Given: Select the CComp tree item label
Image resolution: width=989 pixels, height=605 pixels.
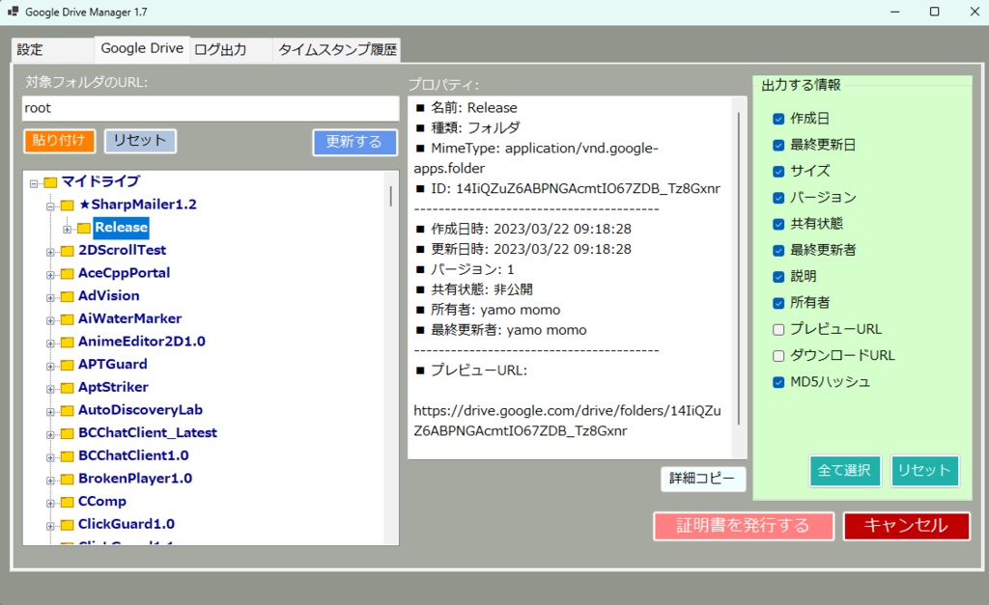Looking at the screenshot, I should (x=102, y=501).
